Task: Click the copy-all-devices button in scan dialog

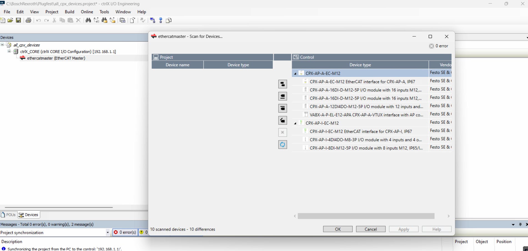Action: click(283, 84)
